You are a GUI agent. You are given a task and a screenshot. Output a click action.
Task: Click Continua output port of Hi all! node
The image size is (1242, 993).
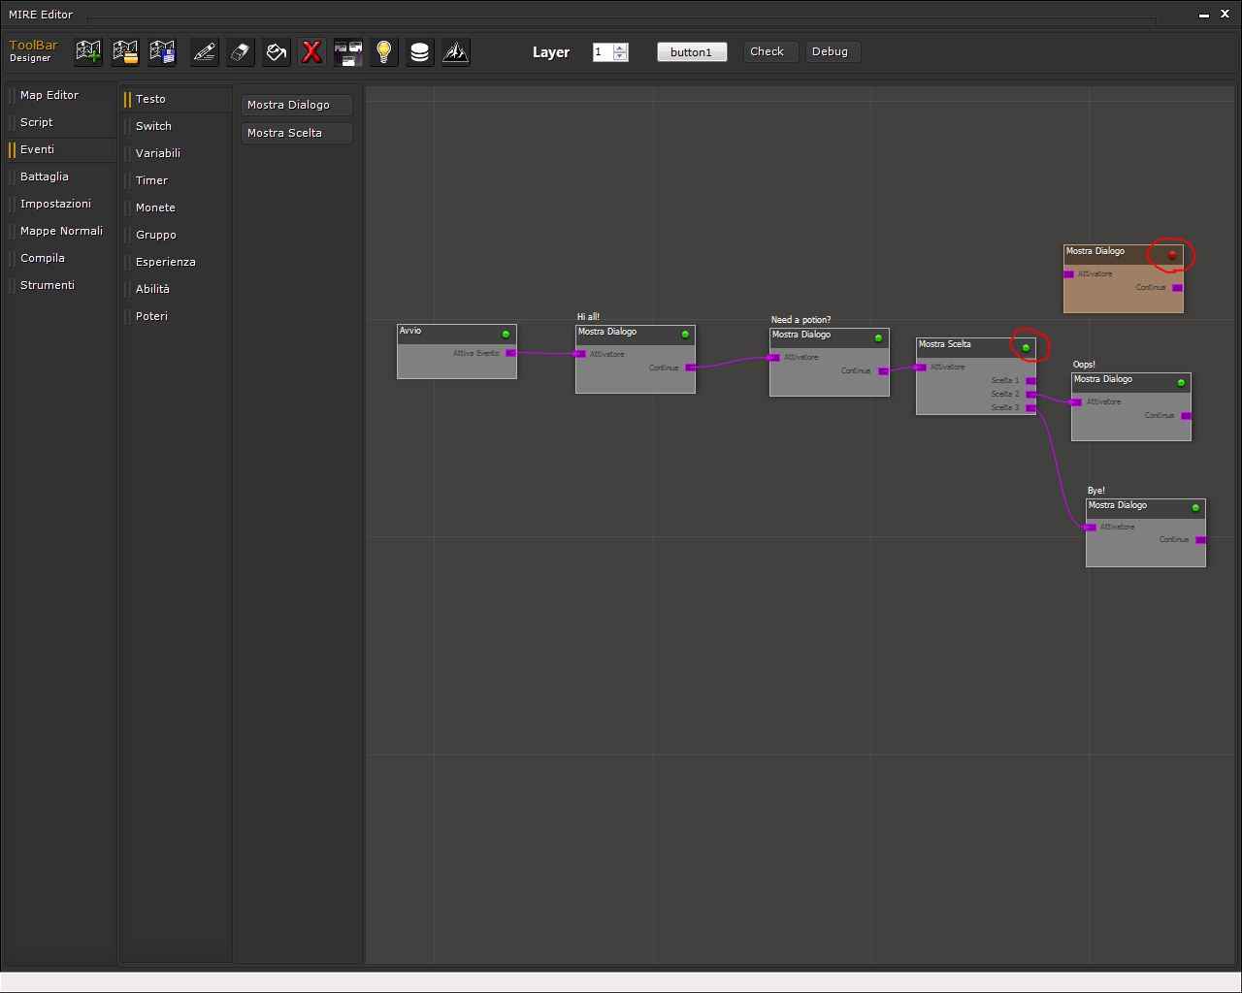(x=690, y=368)
